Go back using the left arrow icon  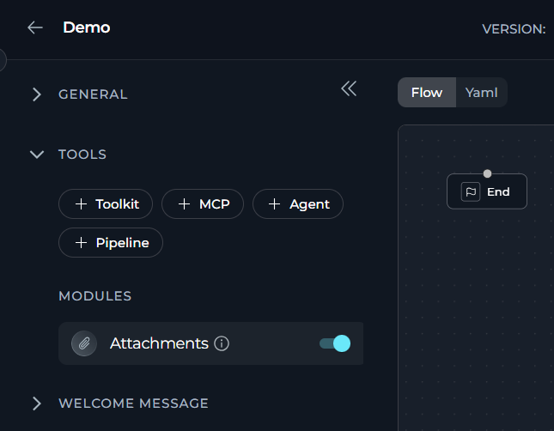(35, 27)
